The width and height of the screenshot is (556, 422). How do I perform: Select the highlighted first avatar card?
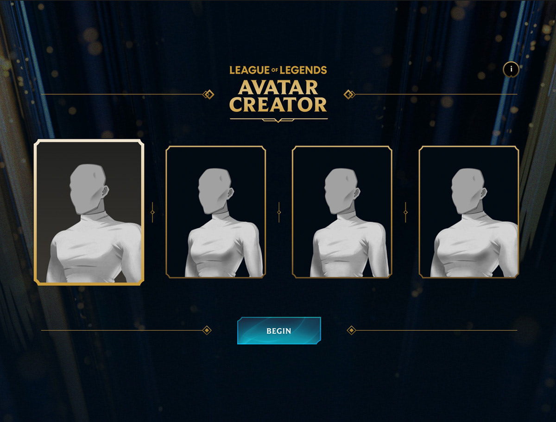(89, 212)
